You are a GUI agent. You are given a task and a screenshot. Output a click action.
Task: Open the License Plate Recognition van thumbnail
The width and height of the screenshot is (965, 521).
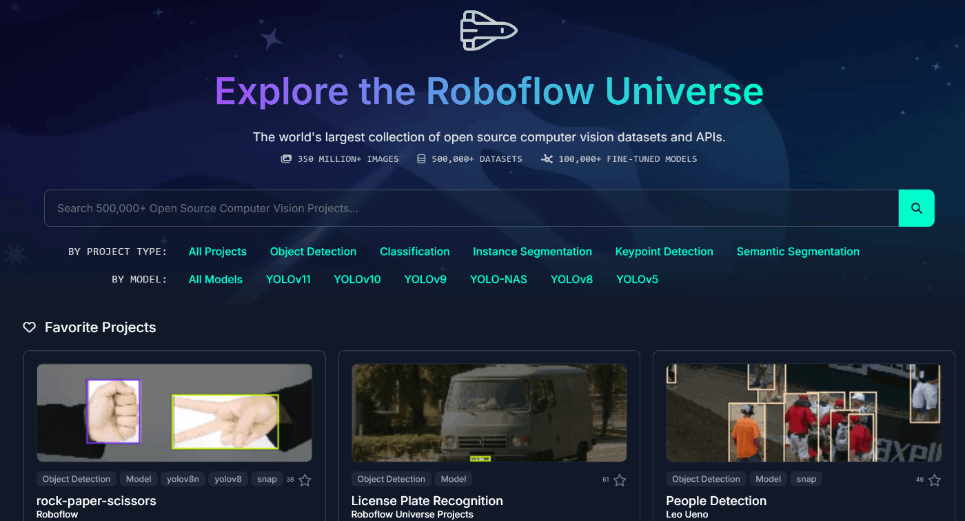489,413
